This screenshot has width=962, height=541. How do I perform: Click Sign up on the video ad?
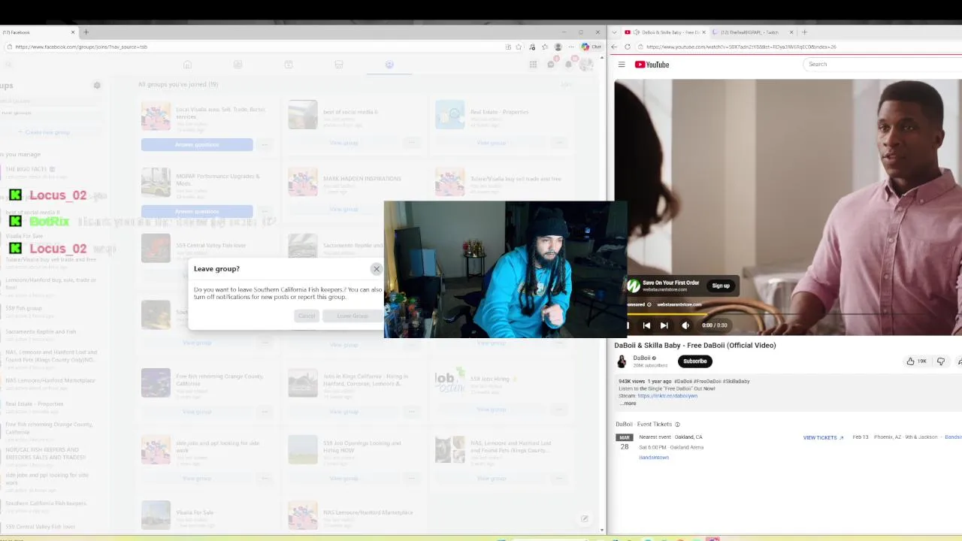click(721, 286)
